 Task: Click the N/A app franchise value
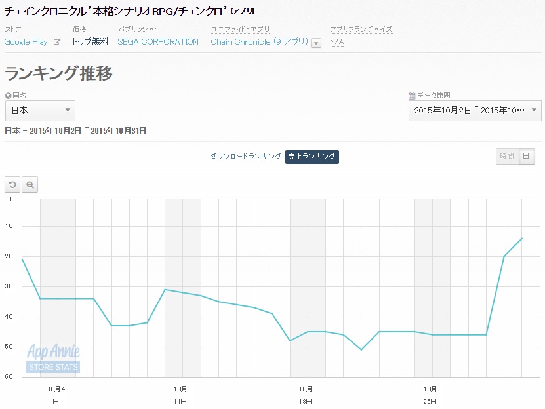pos(337,42)
